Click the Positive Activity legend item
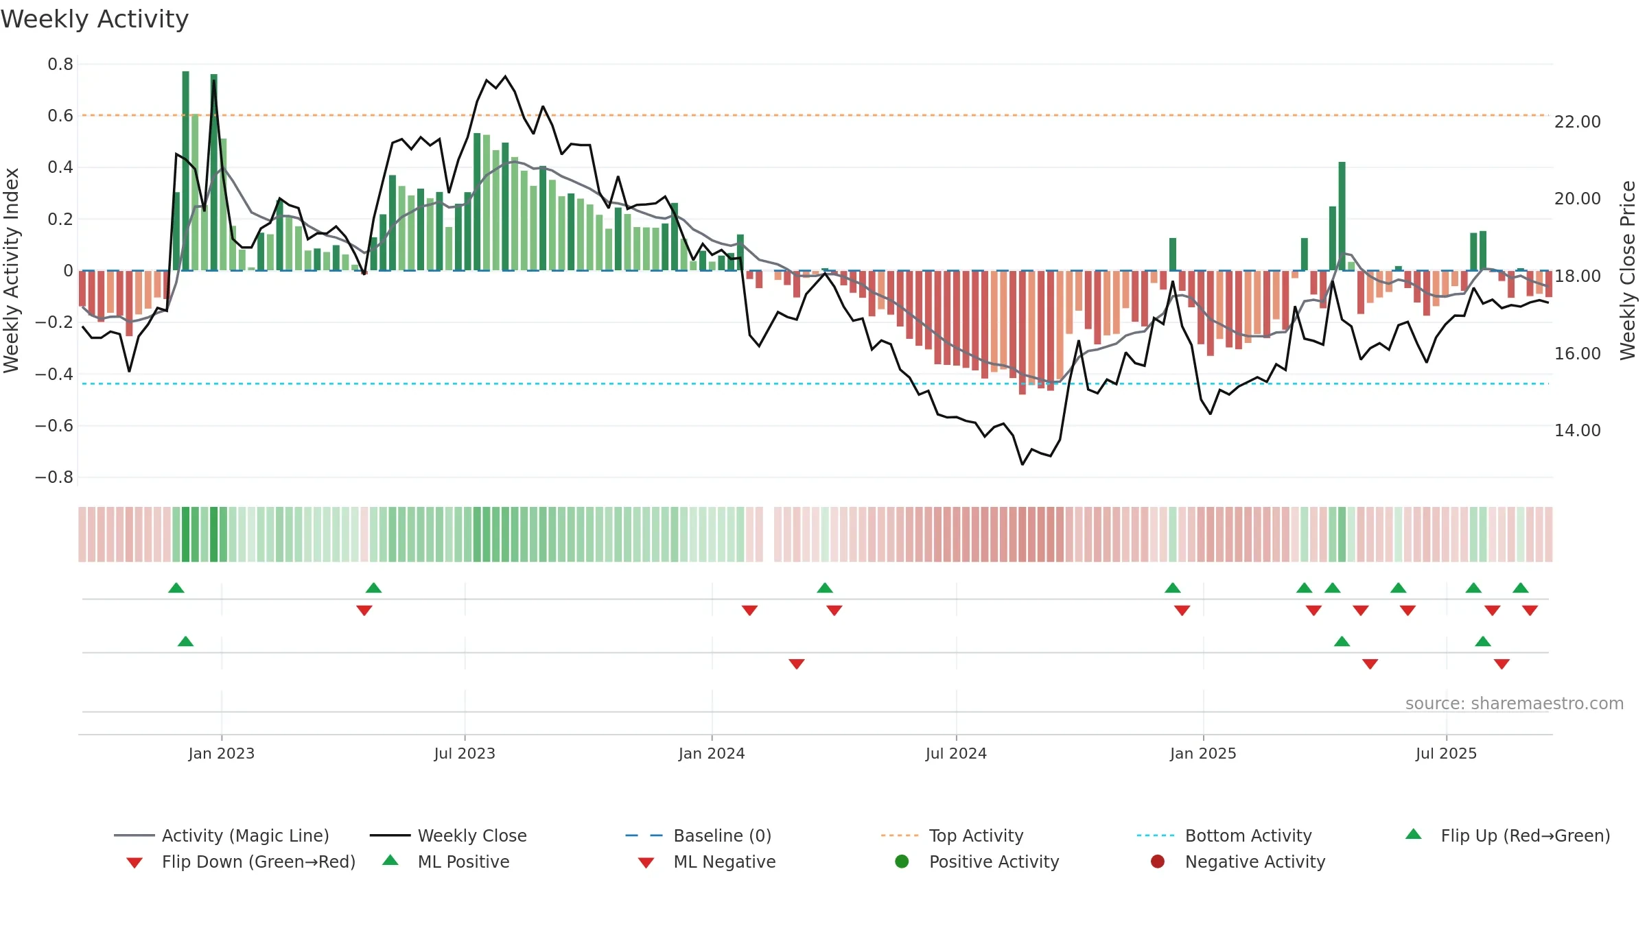The width and height of the screenshot is (1647, 926). click(977, 862)
